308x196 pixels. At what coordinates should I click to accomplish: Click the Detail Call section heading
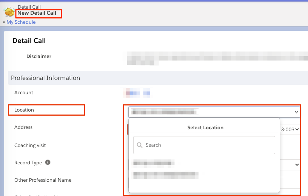29,41
